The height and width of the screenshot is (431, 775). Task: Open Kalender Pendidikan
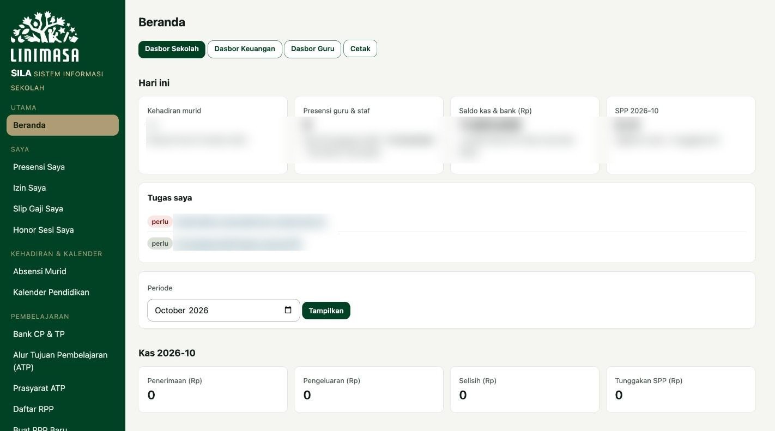pos(63,292)
